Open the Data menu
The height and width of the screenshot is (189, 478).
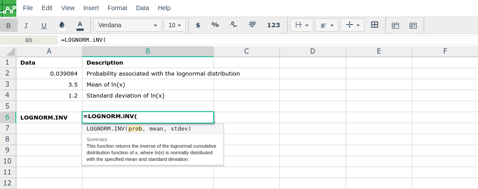(x=143, y=8)
